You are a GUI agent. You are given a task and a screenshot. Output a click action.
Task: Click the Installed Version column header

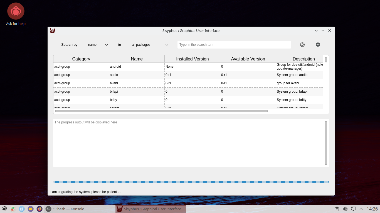[193, 59]
